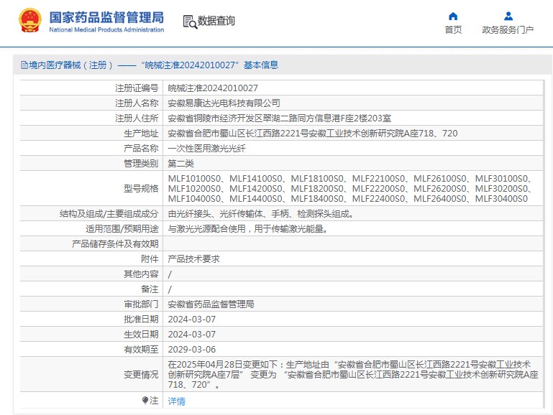The height and width of the screenshot is (415, 553).
Task: Click the 有效期至 label
Action: pos(141,350)
